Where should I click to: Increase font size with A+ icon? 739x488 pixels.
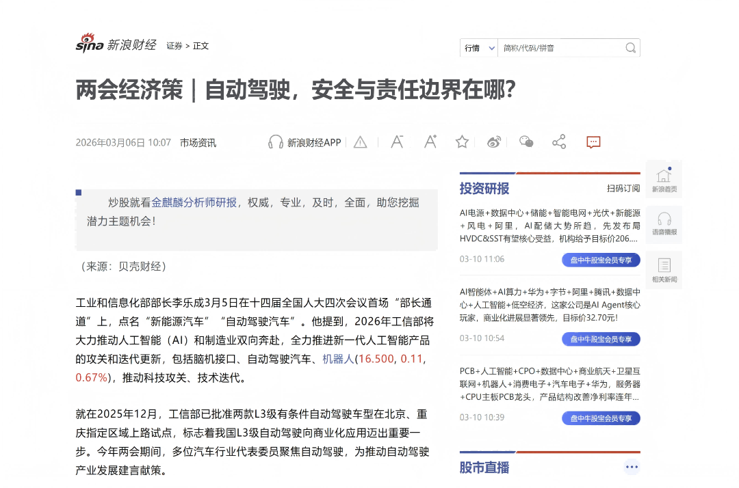pyautogui.click(x=430, y=141)
